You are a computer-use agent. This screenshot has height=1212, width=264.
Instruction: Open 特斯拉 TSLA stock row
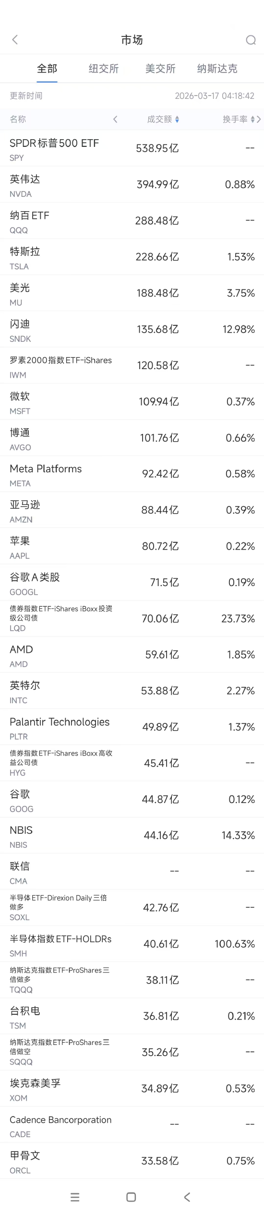[x=132, y=257]
